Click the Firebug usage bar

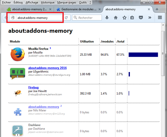point(129,93)
